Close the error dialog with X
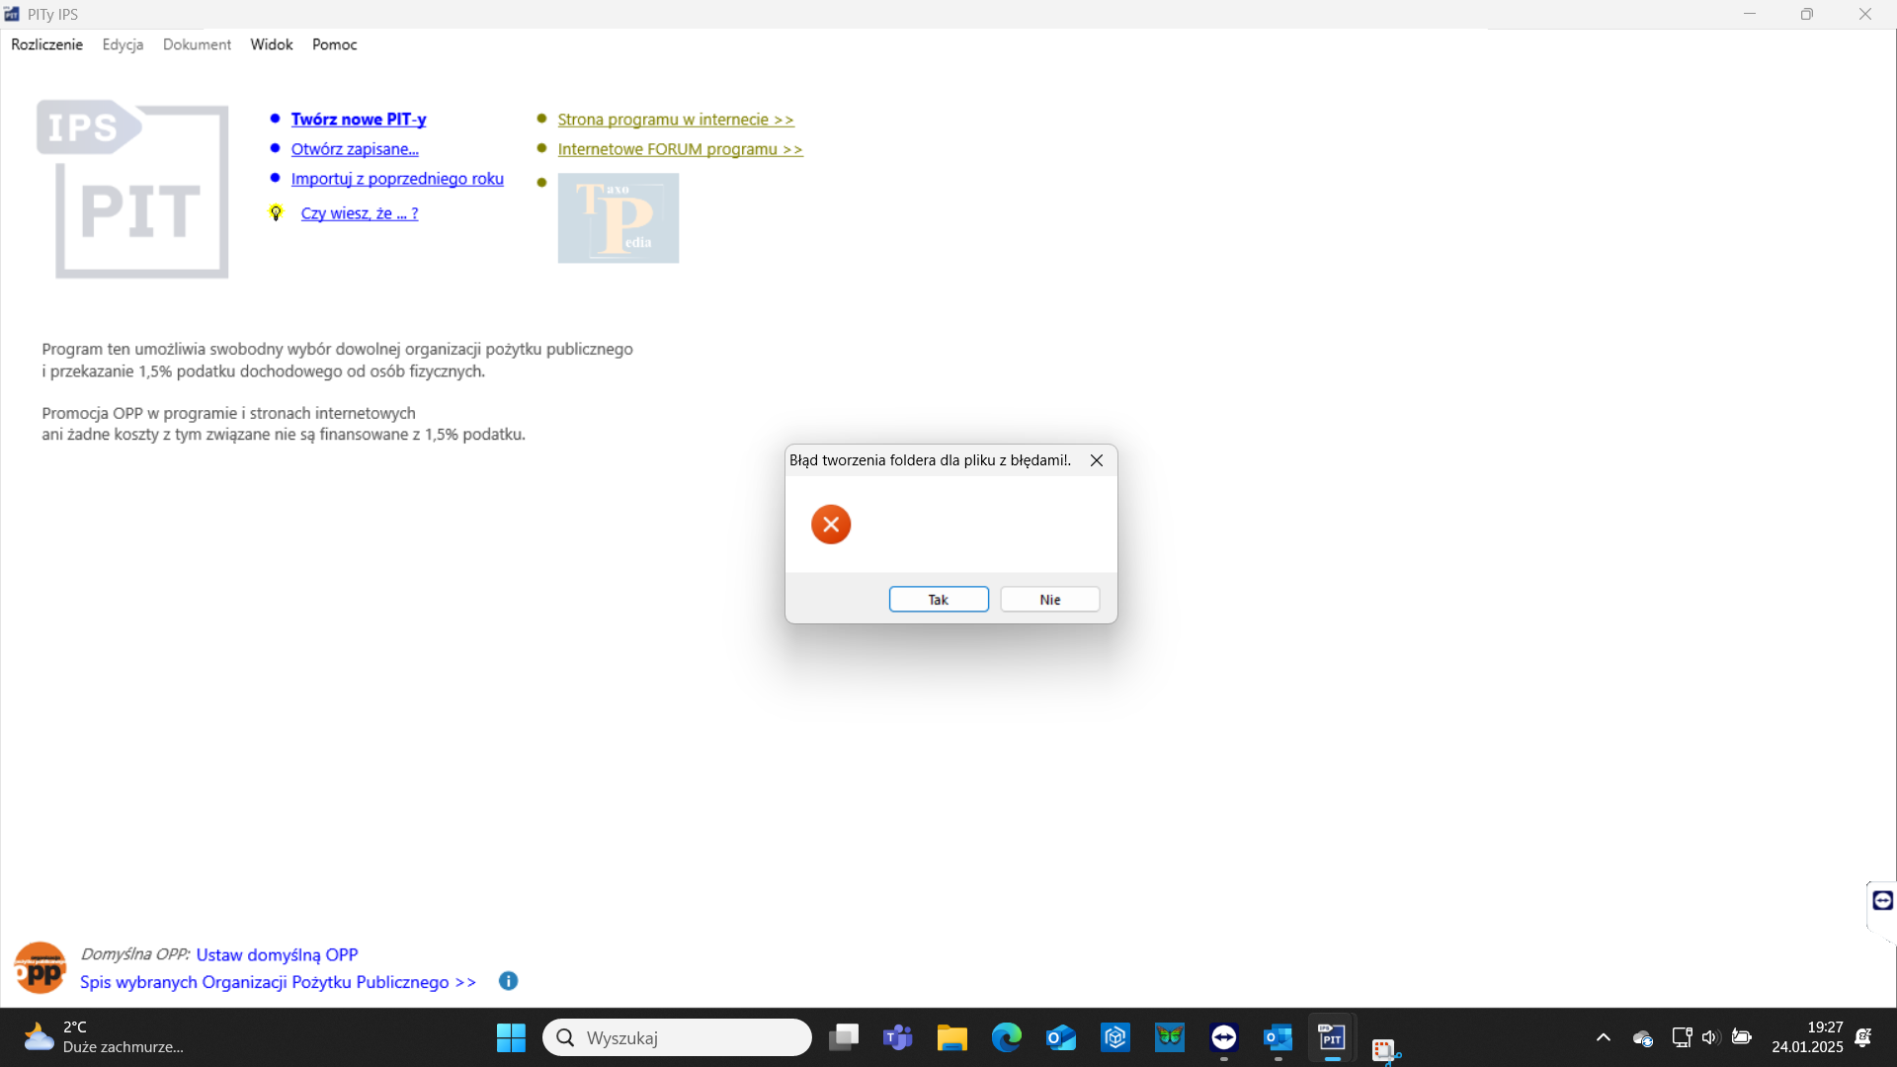 click(1096, 460)
